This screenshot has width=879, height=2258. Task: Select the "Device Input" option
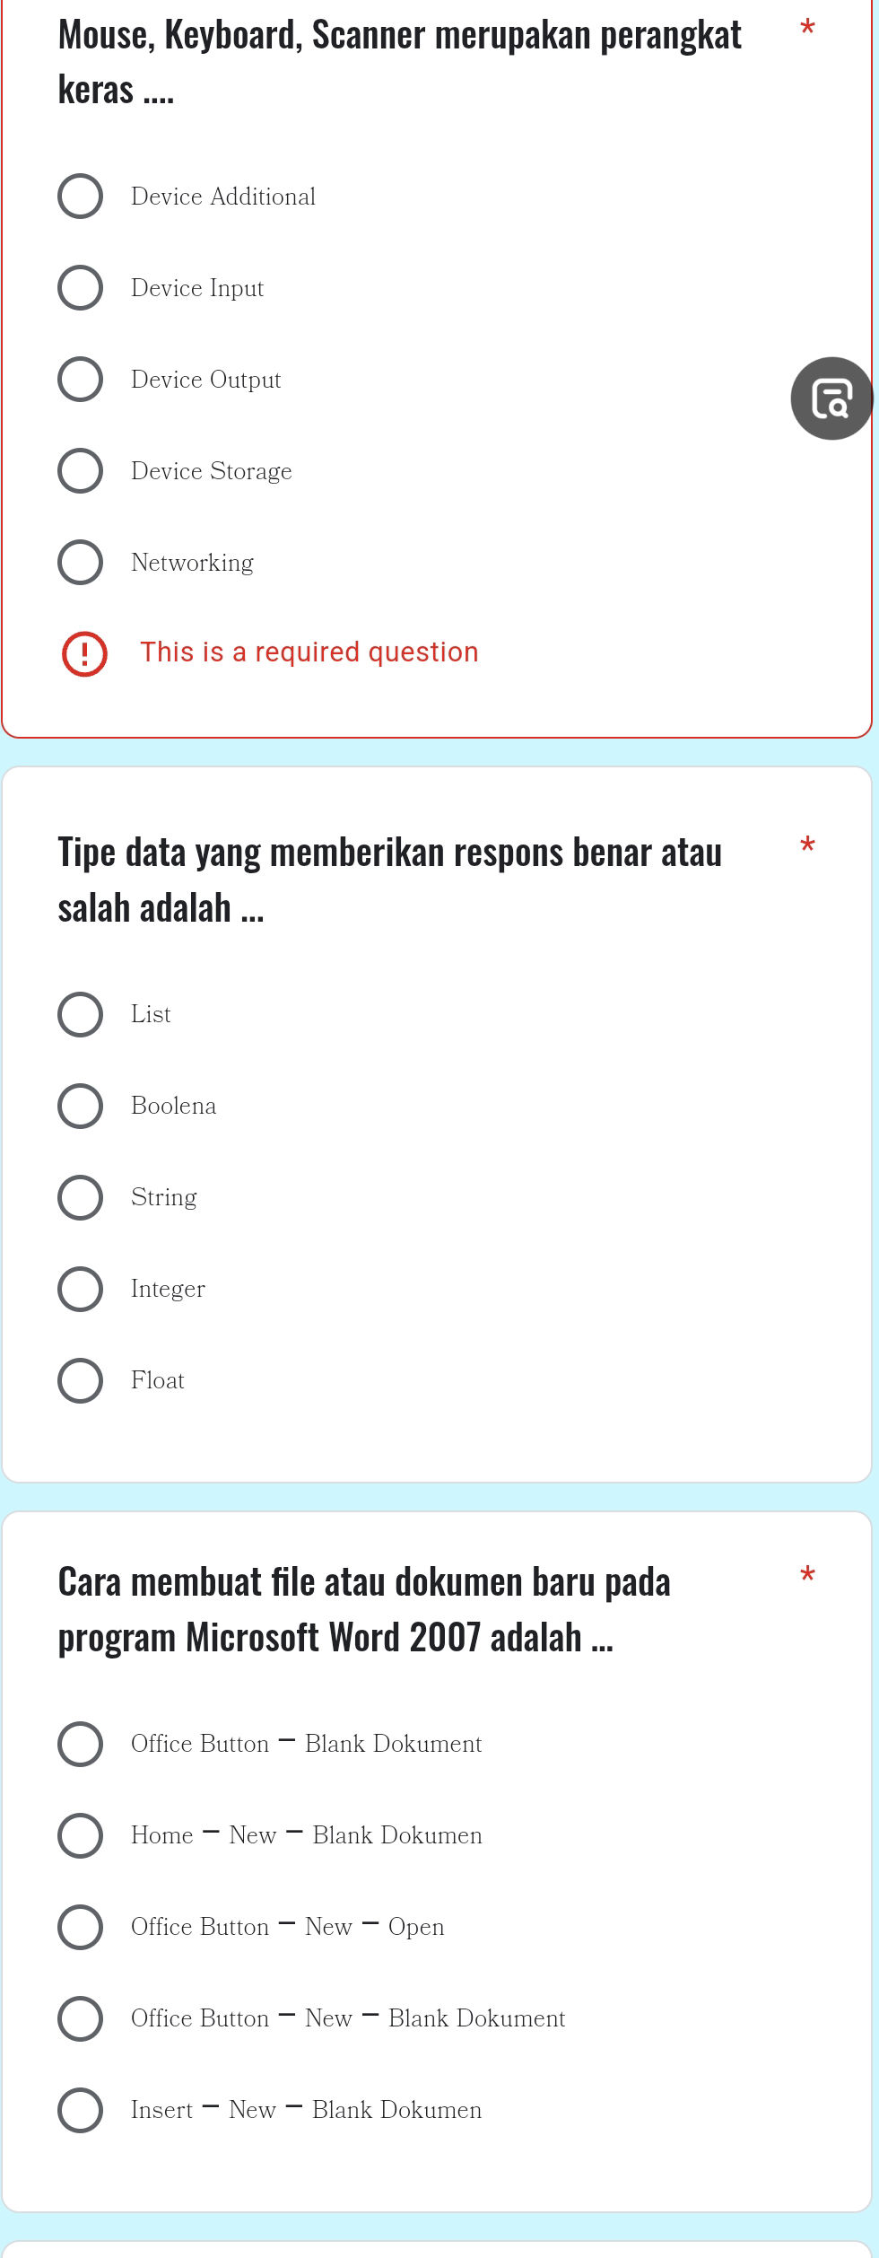80,288
